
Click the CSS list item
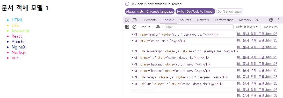pos(15,25)
